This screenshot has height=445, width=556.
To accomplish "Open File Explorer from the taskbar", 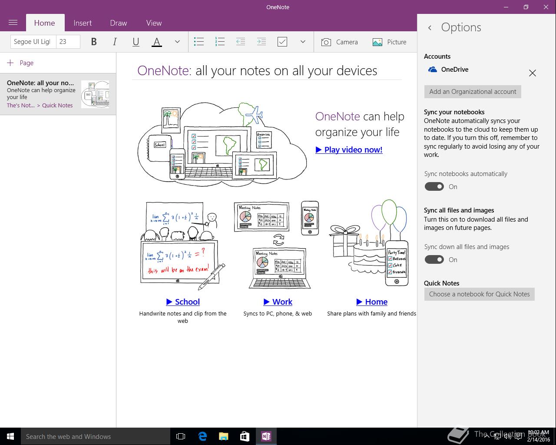I will [x=224, y=436].
